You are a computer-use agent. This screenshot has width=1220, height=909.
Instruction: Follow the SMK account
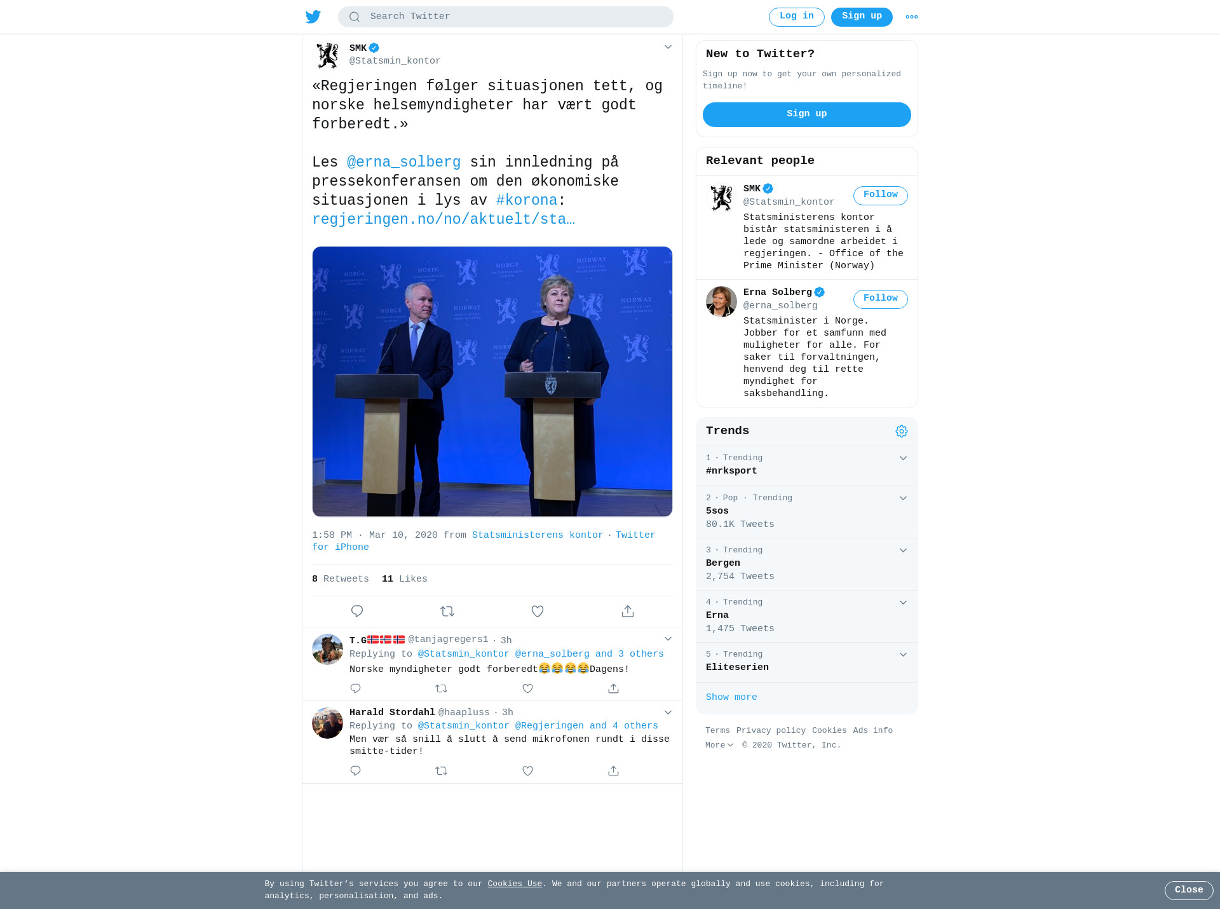coord(881,195)
